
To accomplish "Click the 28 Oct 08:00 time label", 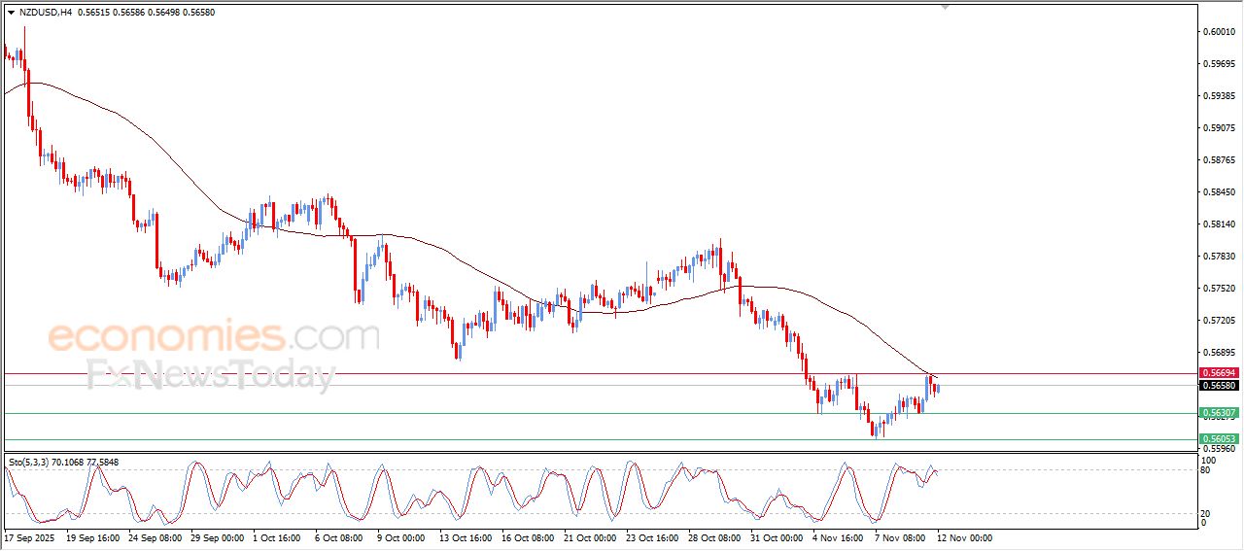I will 714,537.
